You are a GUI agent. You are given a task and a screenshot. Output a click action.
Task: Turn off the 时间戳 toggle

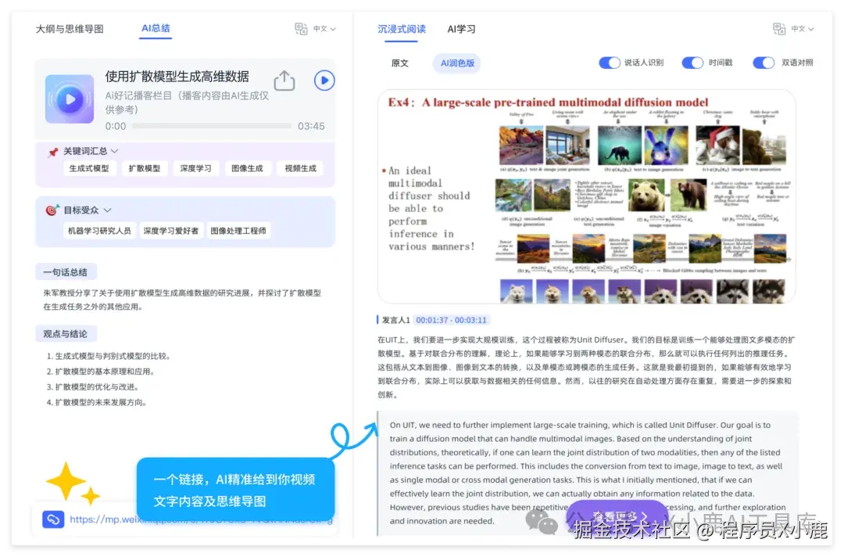(694, 63)
